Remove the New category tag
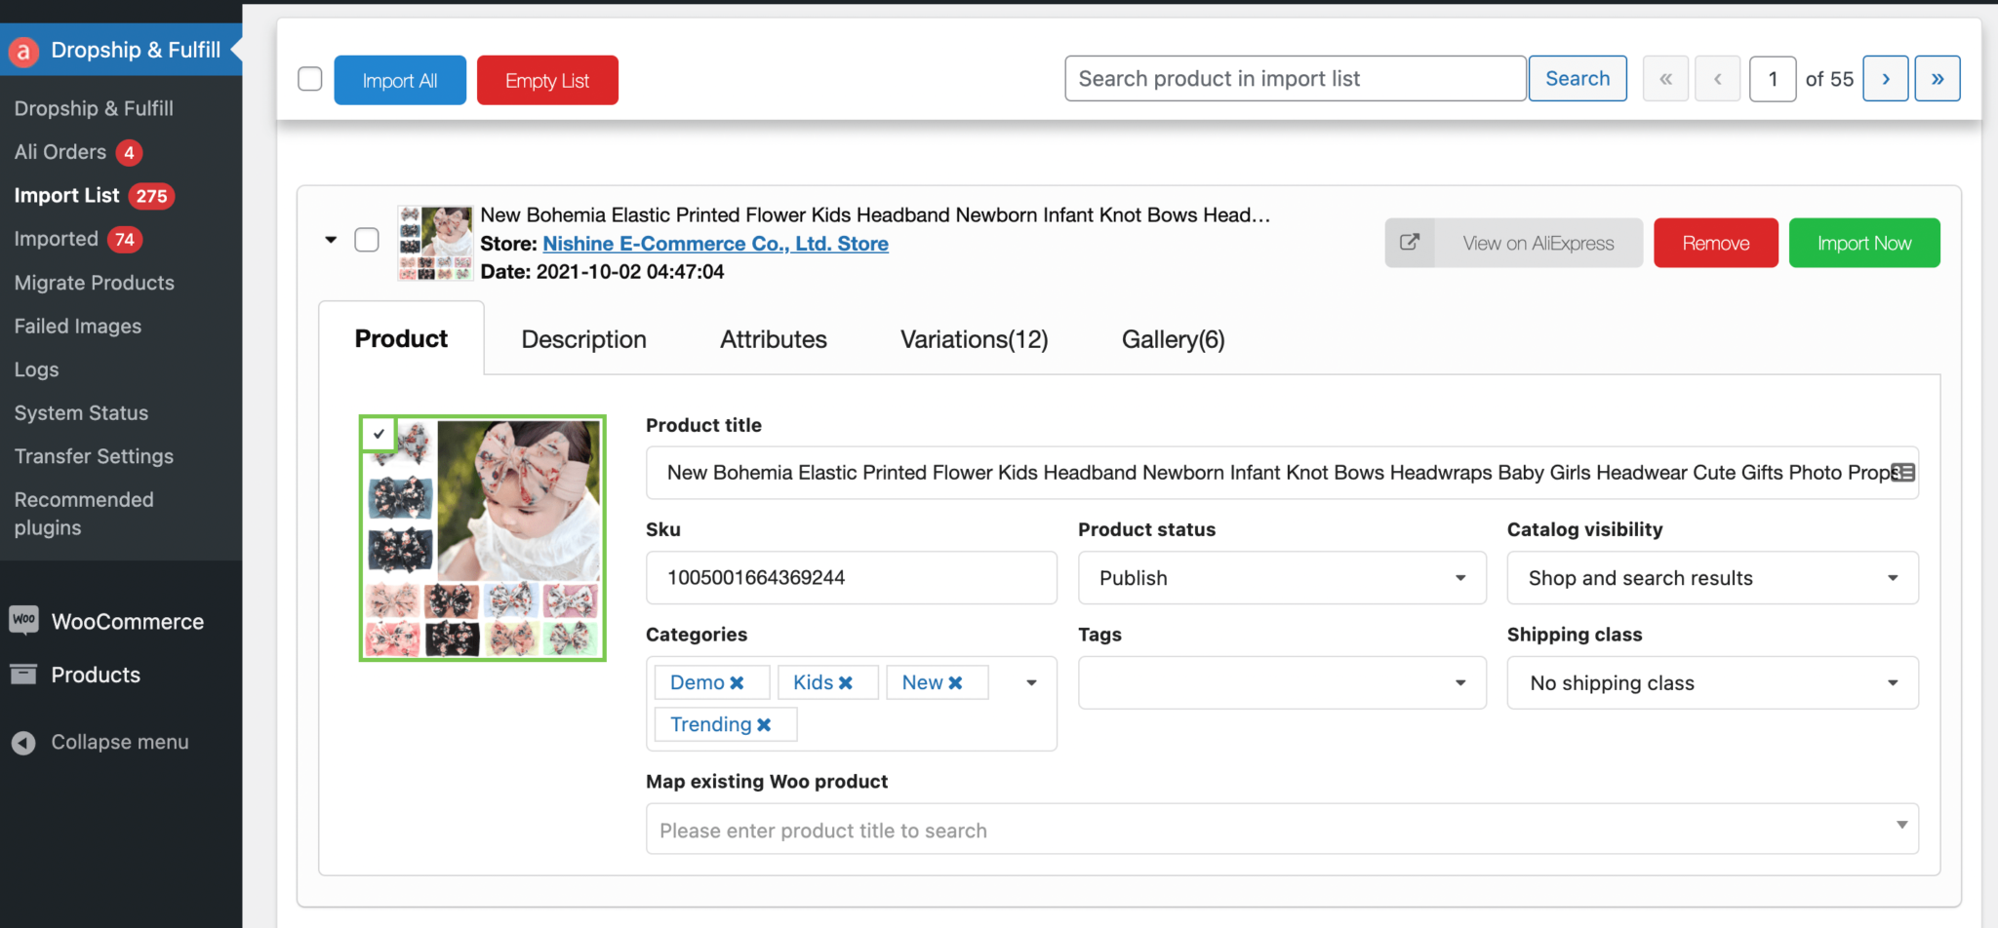 [x=956, y=683]
